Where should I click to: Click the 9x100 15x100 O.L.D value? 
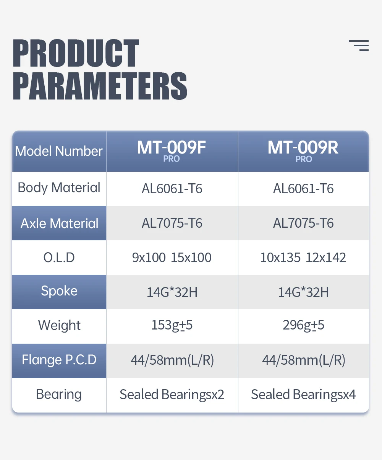point(172,258)
